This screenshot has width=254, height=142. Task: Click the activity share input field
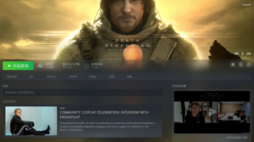83,92
